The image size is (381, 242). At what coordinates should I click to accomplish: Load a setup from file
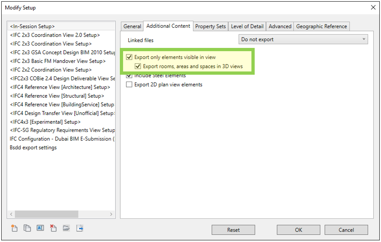tap(67, 228)
